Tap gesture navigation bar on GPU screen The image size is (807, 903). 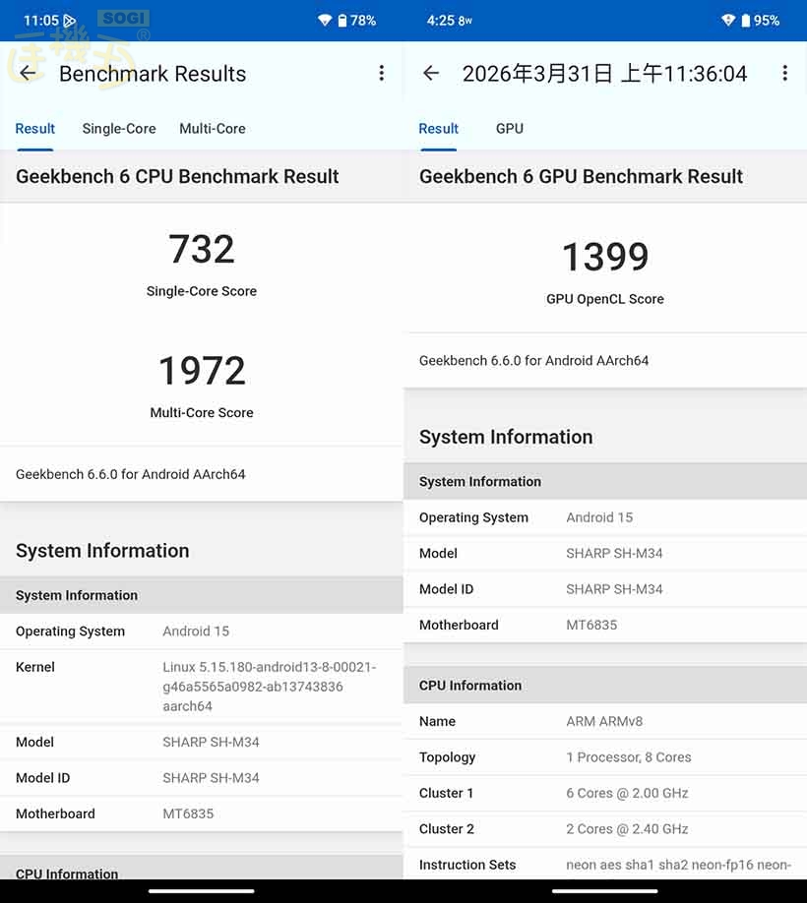tap(605, 891)
